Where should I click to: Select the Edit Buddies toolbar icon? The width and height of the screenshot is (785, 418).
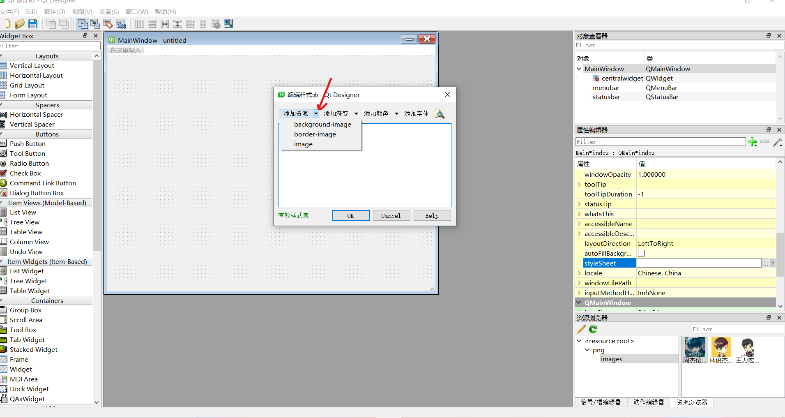pyautogui.click(x=108, y=24)
